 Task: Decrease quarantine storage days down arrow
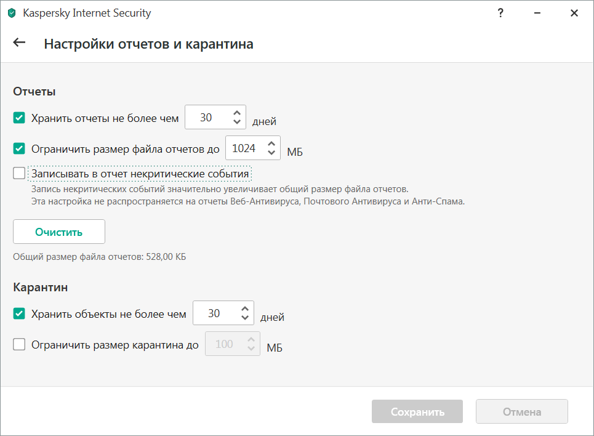245,318
